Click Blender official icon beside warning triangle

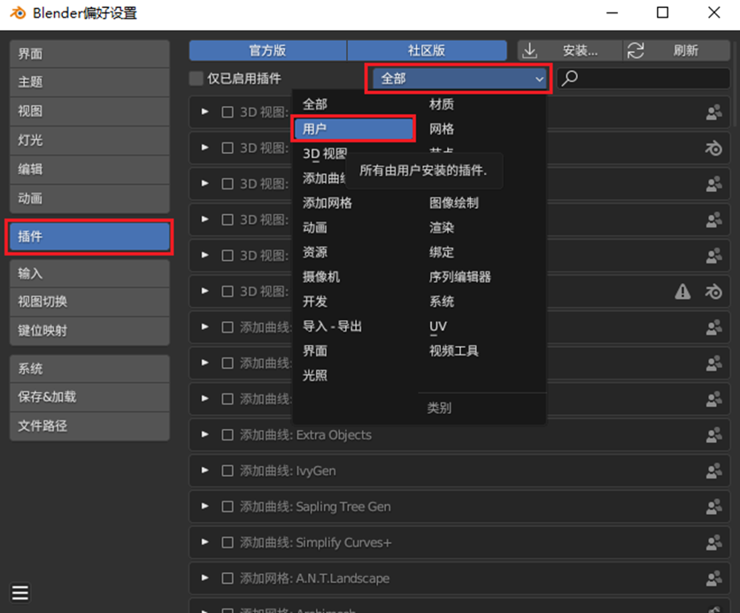coord(714,292)
